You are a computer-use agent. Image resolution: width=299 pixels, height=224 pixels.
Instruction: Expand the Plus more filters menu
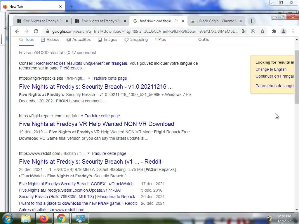pos(160,40)
